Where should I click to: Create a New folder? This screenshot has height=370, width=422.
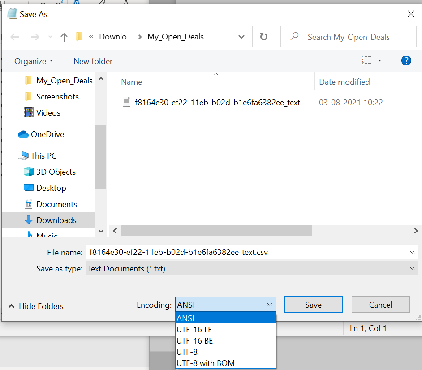click(x=93, y=61)
